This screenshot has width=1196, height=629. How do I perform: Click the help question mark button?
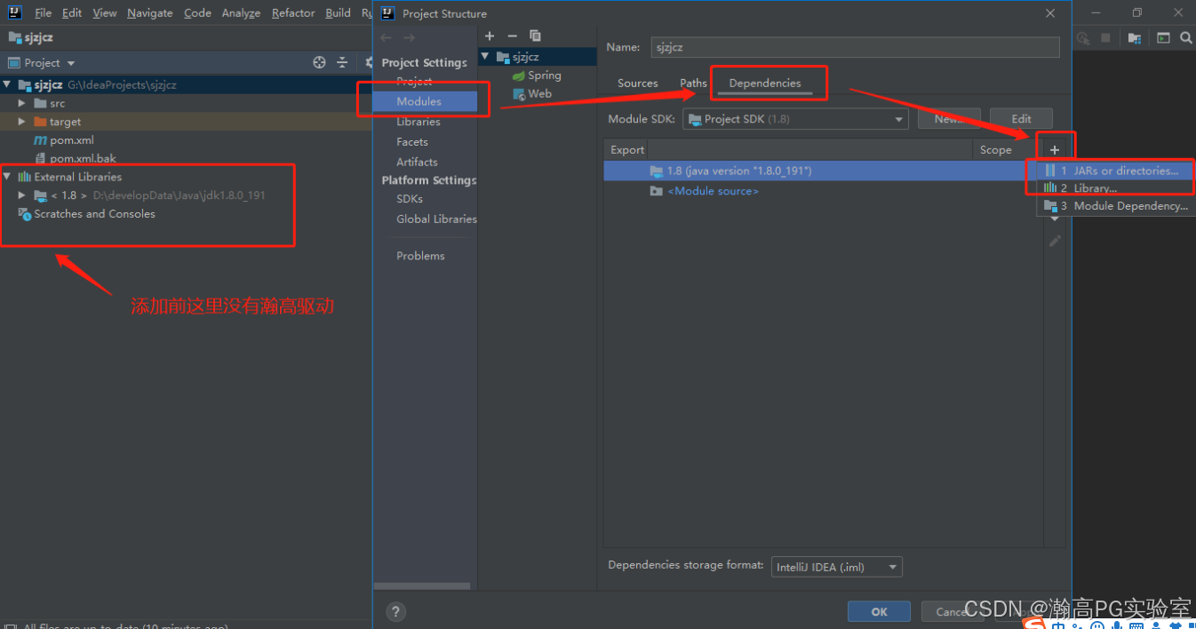pyautogui.click(x=396, y=611)
